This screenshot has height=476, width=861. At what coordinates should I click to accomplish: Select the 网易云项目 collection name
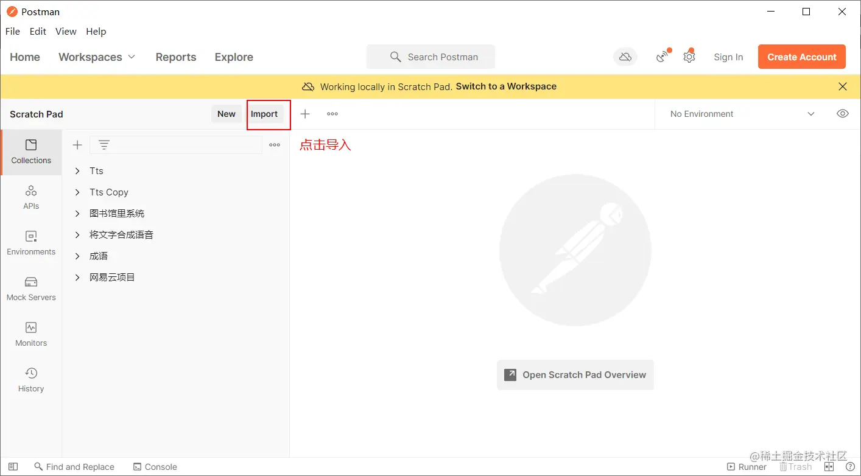tap(112, 278)
